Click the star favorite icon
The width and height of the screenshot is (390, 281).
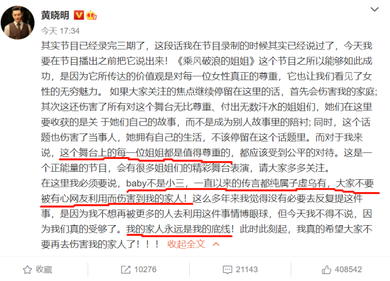(27, 270)
